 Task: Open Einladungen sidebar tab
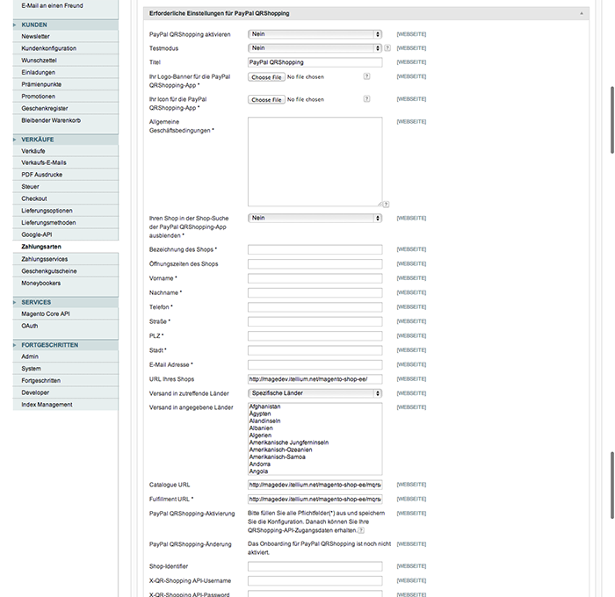click(66, 73)
